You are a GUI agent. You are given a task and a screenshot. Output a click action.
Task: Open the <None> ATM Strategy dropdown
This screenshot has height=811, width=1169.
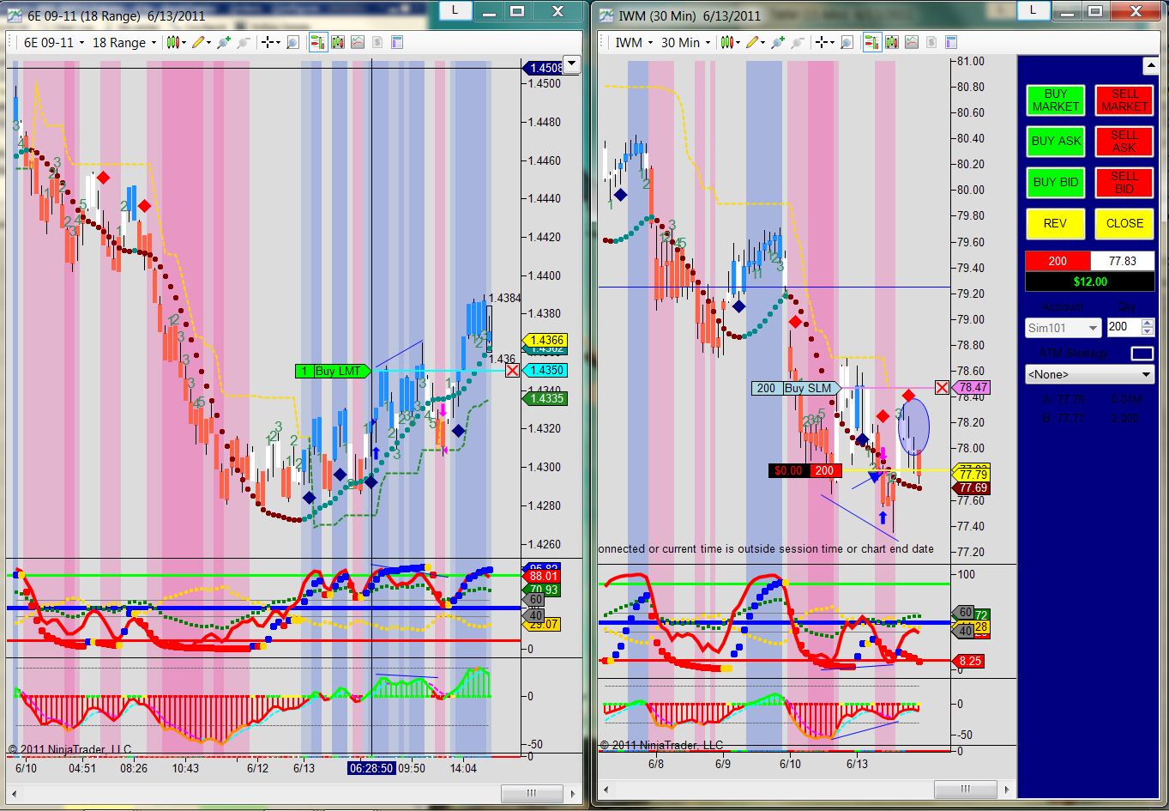(1090, 374)
